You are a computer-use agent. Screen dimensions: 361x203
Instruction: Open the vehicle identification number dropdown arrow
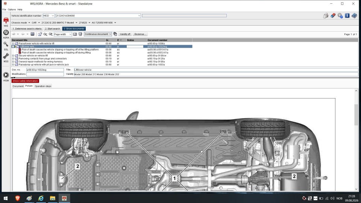[139, 16]
